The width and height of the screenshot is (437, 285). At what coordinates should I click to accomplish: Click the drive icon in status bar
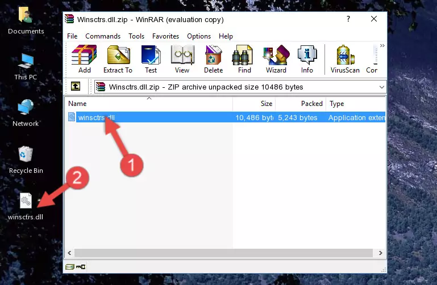[70, 267]
